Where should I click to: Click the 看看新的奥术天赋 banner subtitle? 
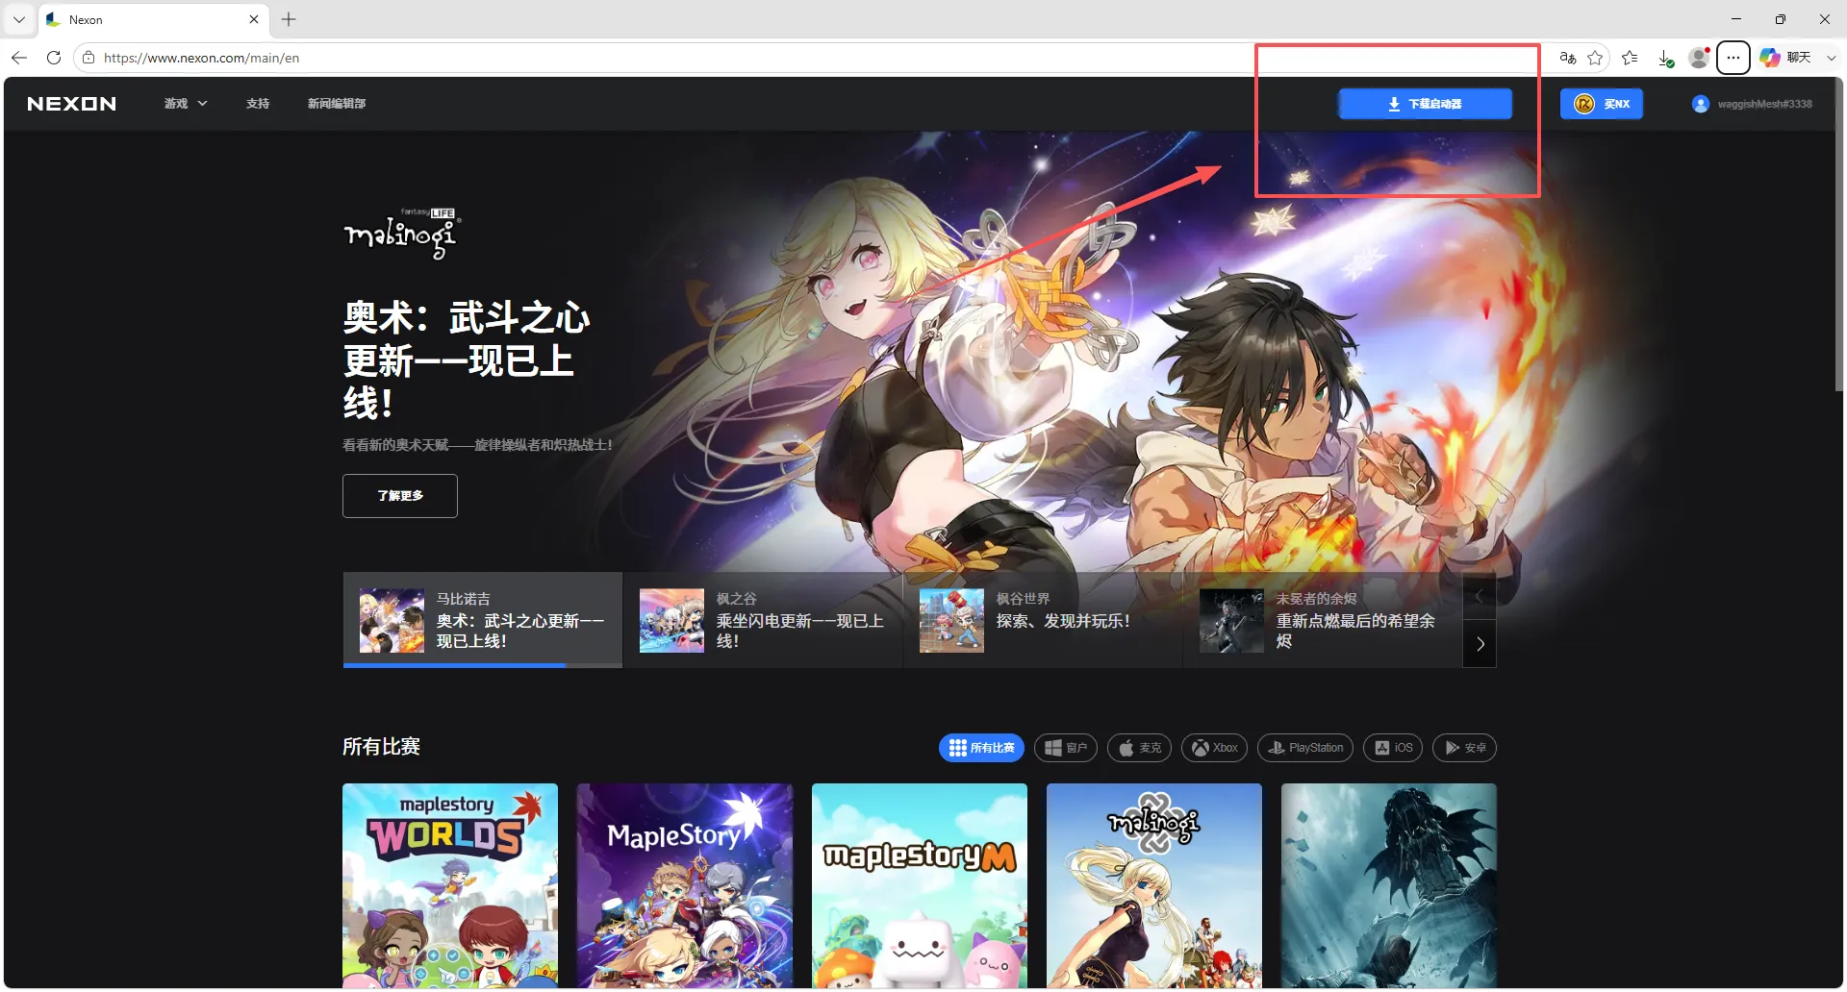(477, 445)
